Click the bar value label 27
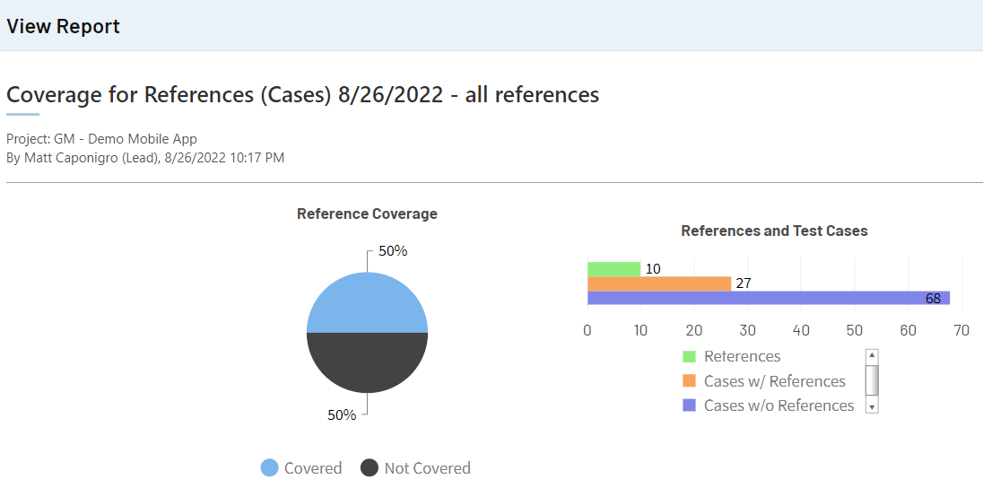The width and height of the screenshot is (983, 488). (x=744, y=283)
